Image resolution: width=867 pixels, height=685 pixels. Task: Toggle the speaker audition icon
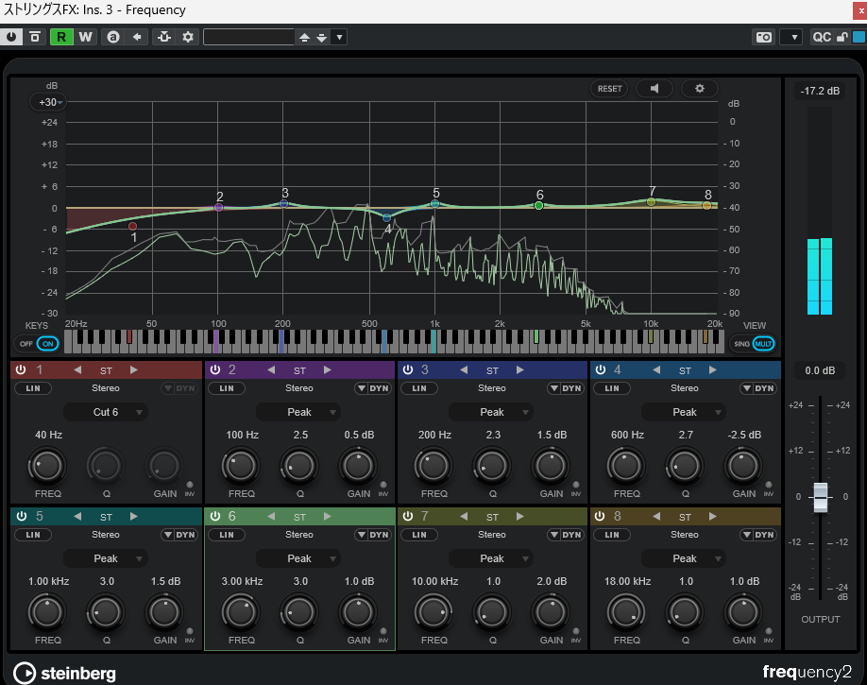coord(654,89)
